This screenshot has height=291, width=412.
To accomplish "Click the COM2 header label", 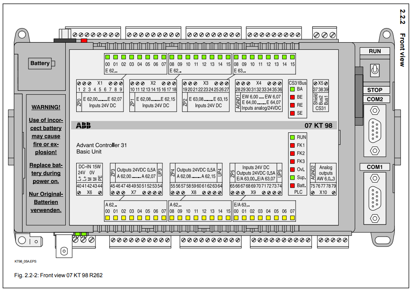I will (x=375, y=99).
